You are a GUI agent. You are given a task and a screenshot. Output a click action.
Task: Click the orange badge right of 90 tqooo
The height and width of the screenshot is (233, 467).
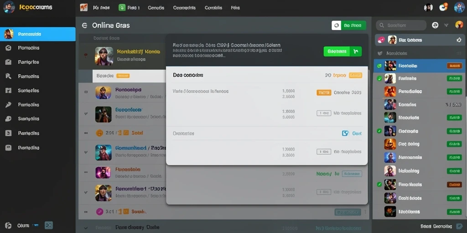click(x=355, y=76)
